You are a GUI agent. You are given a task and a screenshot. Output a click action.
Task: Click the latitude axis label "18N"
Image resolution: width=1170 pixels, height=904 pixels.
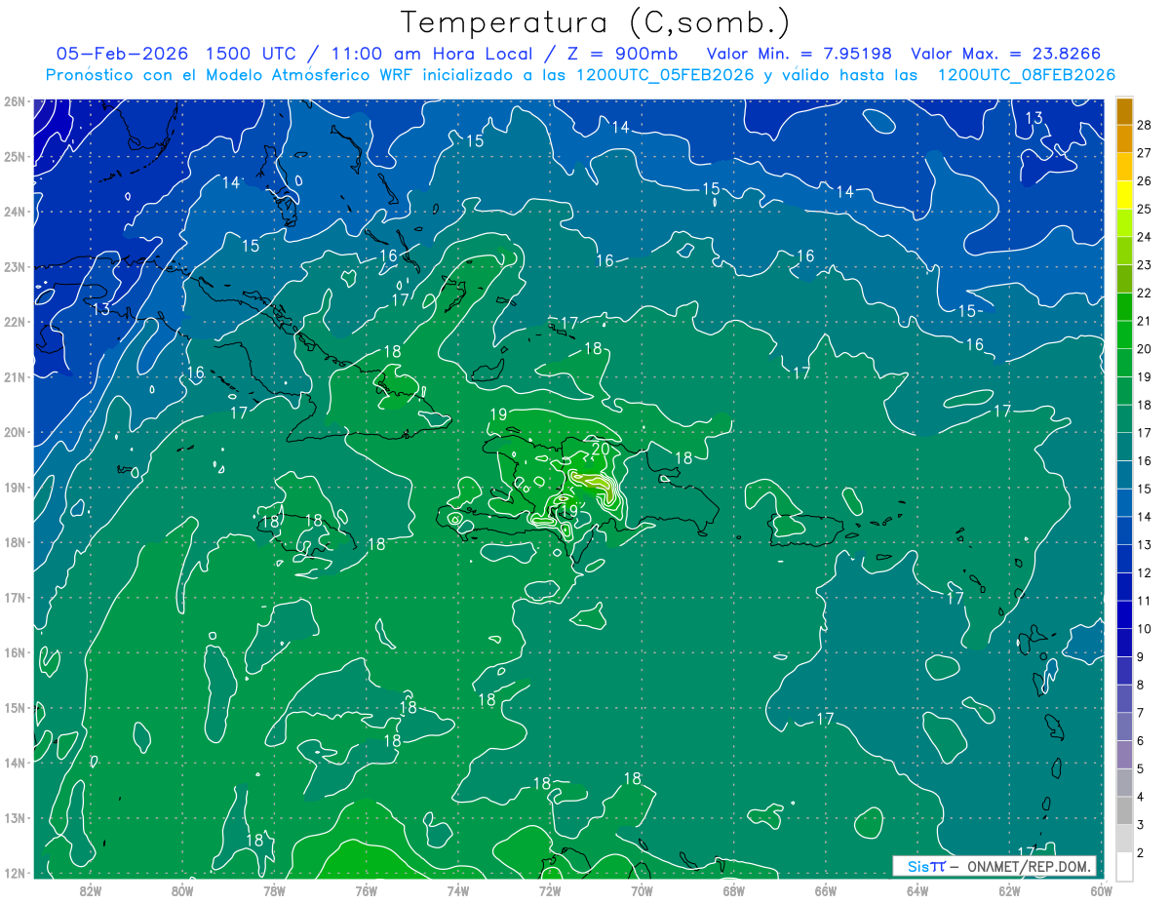tap(15, 542)
